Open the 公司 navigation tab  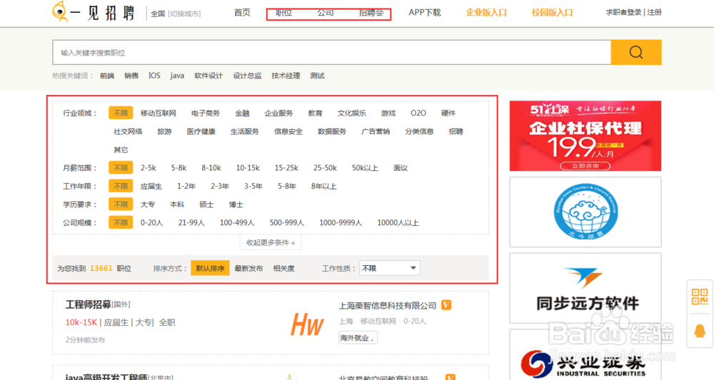(x=325, y=13)
